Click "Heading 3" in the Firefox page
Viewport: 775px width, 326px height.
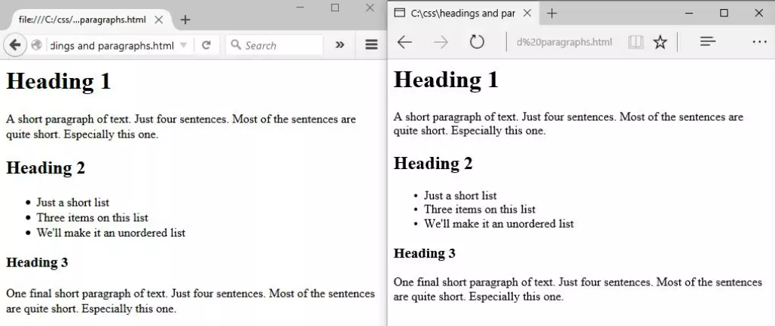[x=37, y=262]
